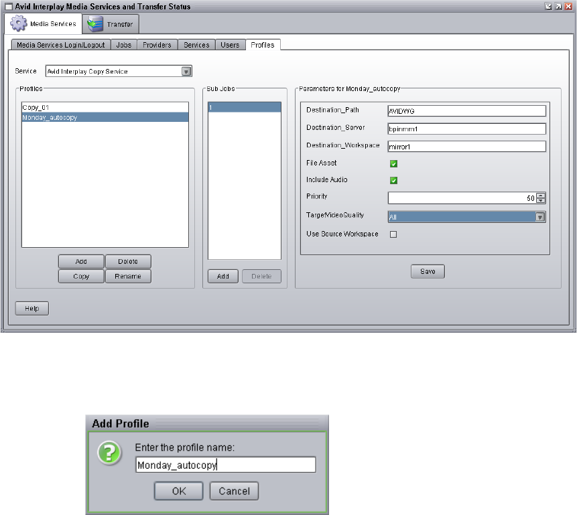Switch to the Jobs tab
Viewport: 577px width, 515px height.
point(123,45)
